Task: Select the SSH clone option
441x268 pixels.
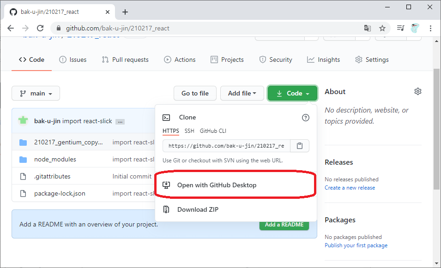Action: tap(189, 131)
